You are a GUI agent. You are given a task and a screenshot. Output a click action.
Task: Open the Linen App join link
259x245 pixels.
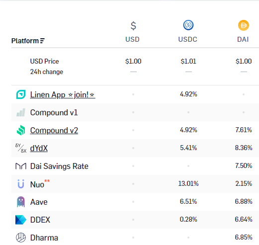point(63,95)
